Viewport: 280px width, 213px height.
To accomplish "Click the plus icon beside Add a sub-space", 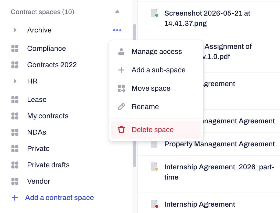I will pos(121,70).
